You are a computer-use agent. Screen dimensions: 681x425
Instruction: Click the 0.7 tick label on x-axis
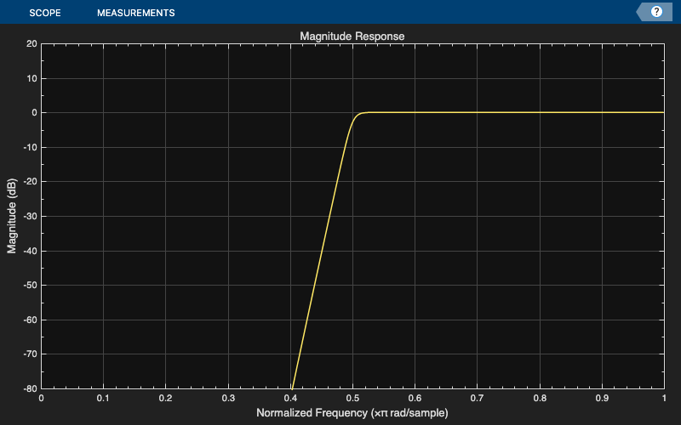478,398
